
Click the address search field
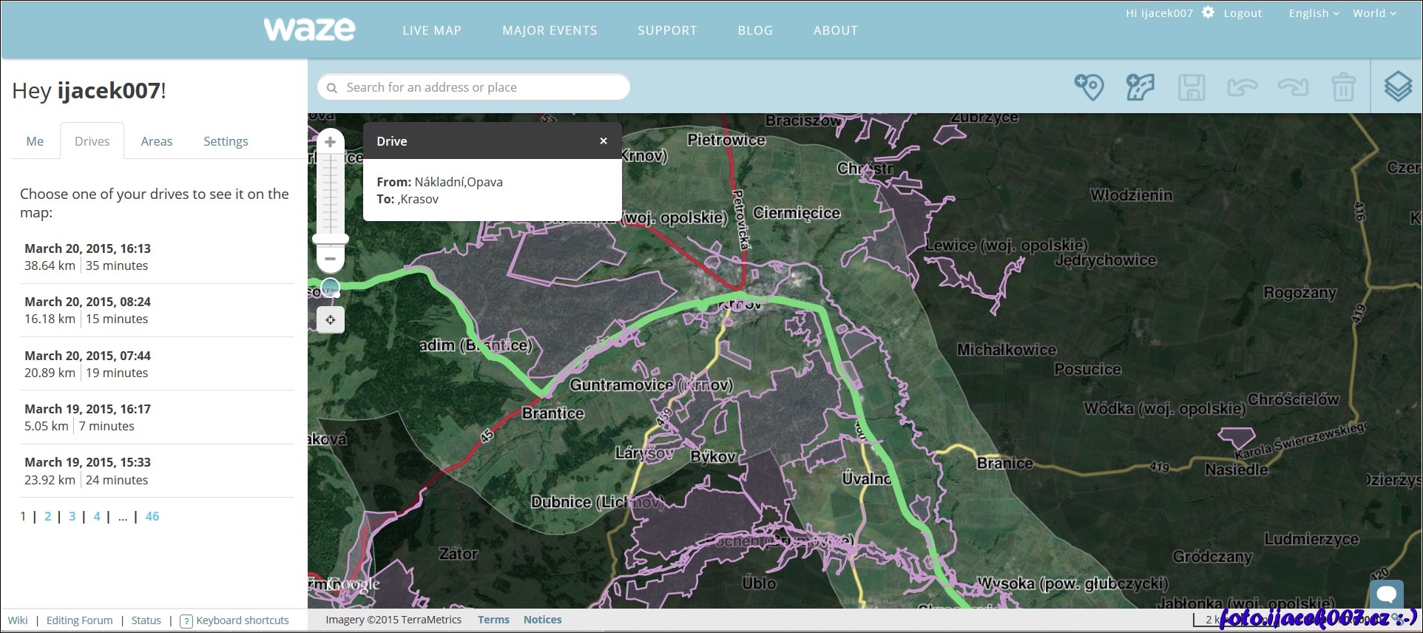(481, 87)
